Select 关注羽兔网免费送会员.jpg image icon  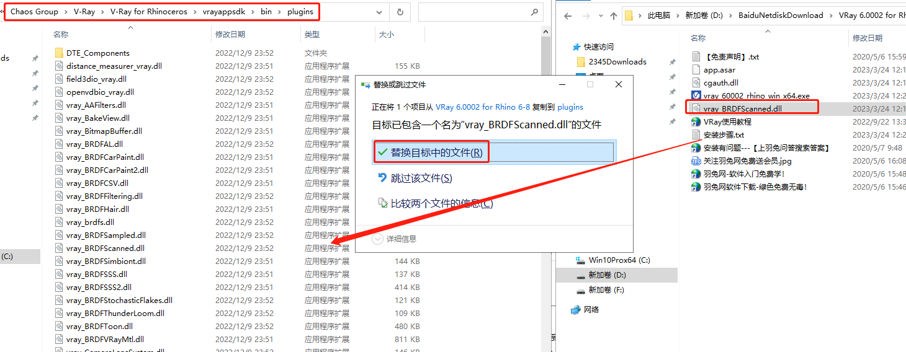(x=696, y=161)
